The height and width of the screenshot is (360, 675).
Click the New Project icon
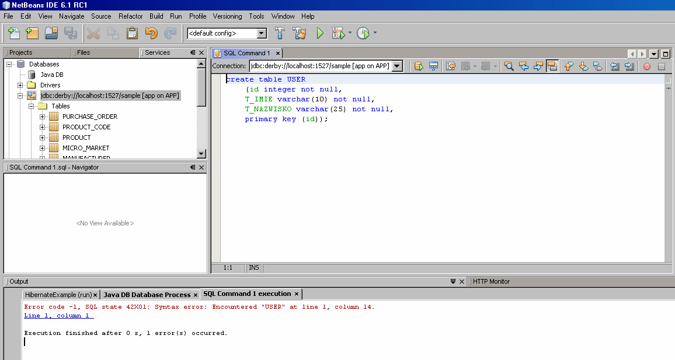32,33
